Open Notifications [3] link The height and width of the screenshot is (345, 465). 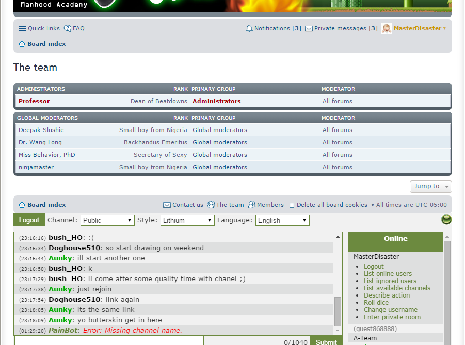278,28
